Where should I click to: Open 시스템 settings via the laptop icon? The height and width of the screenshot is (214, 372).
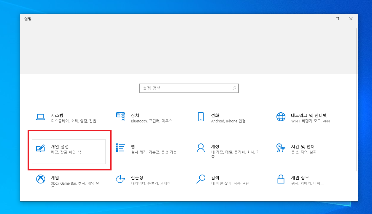pyautogui.click(x=40, y=117)
